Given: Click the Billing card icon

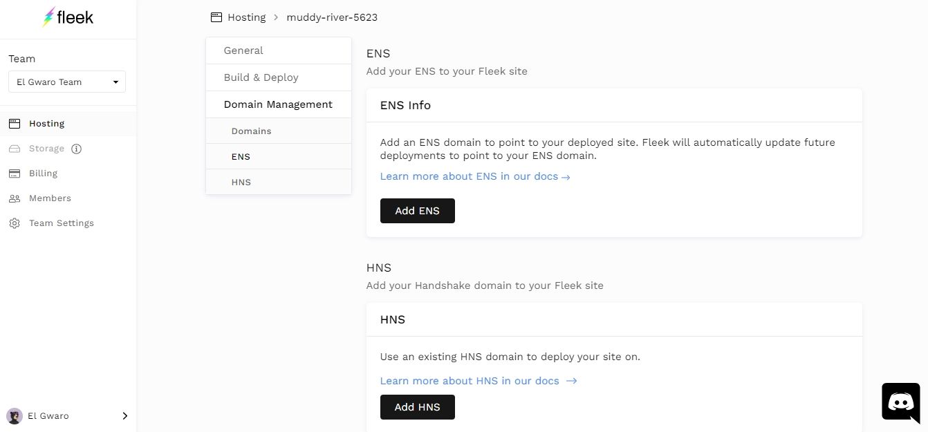Looking at the screenshot, I should [x=15, y=173].
